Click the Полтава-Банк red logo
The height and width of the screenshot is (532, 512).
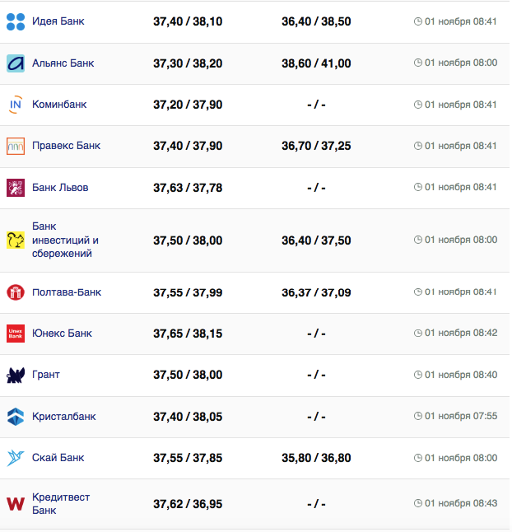16,292
